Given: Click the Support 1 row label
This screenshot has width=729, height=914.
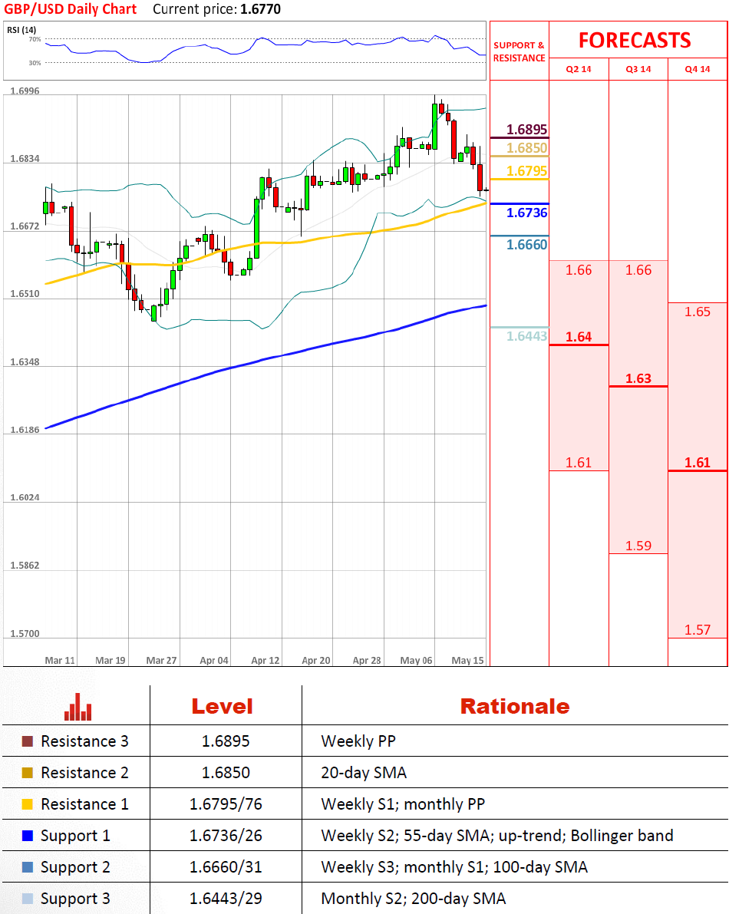Looking at the screenshot, I should 75,836.
